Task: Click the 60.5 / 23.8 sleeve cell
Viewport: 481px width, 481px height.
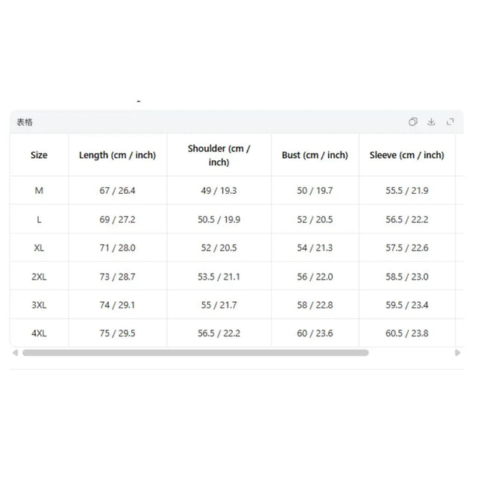Action: [407, 333]
